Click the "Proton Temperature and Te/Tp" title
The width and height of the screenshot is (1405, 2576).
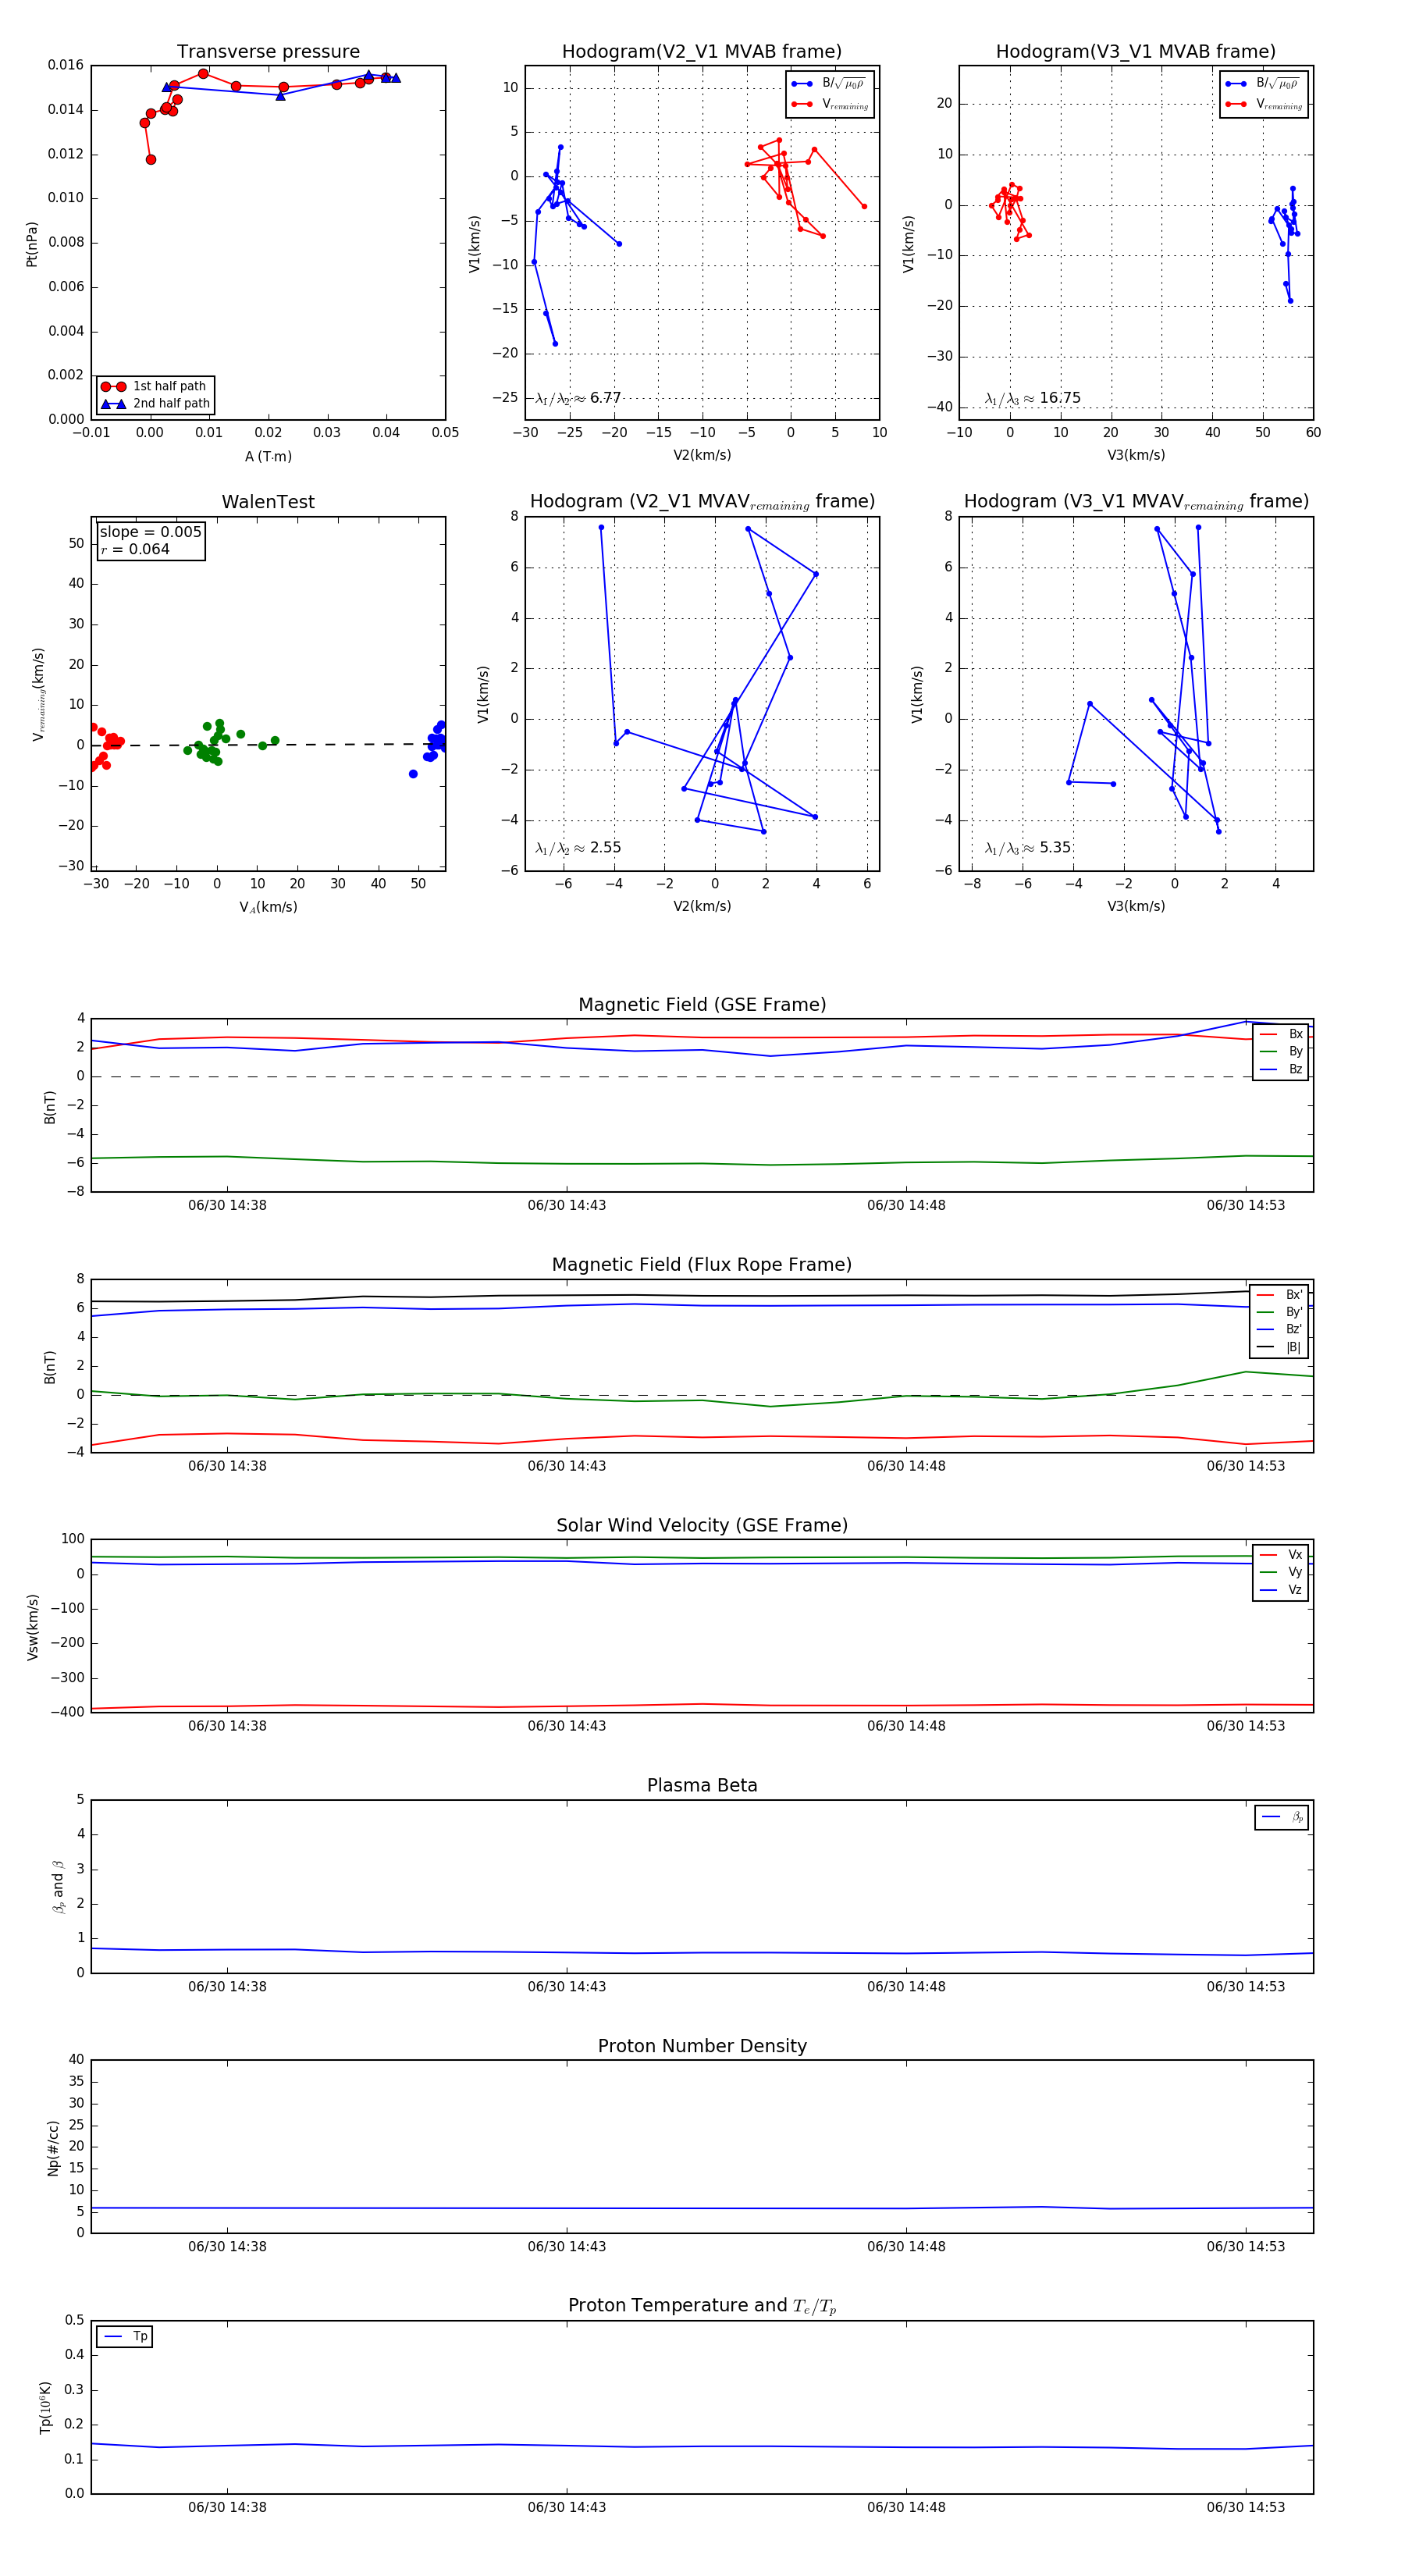(702, 2306)
